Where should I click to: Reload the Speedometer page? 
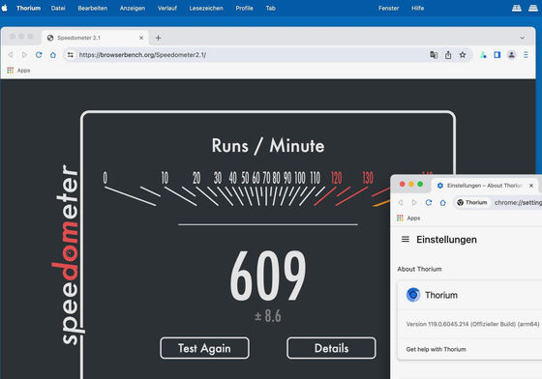pos(39,55)
